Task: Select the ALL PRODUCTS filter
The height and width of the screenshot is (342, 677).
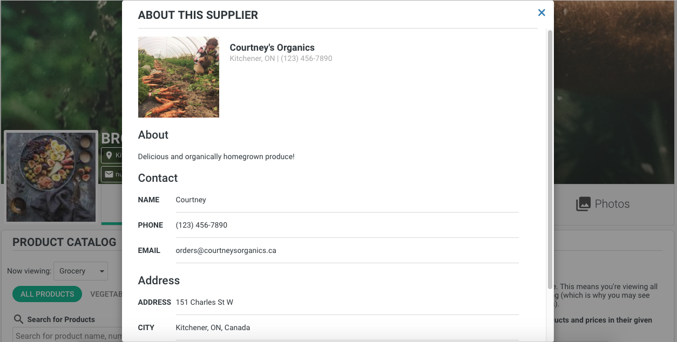Action: click(48, 294)
